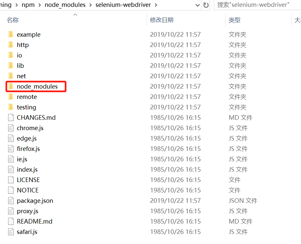
Task: Select the example folder icon
Action: click(x=11, y=34)
